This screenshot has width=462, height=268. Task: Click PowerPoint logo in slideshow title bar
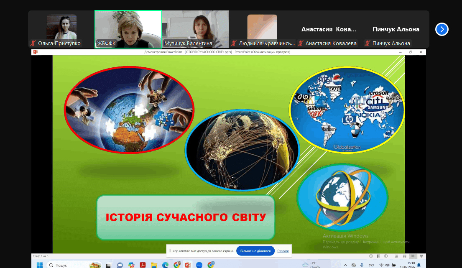pos(36,52)
